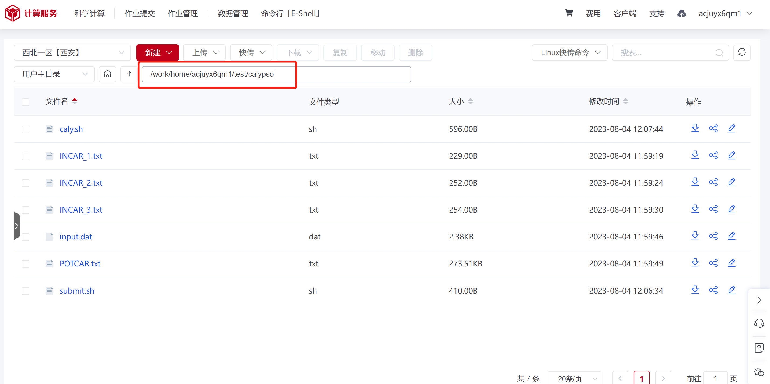Click the 搜索 search box
This screenshot has height=384, width=770.
[x=670, y=52]
